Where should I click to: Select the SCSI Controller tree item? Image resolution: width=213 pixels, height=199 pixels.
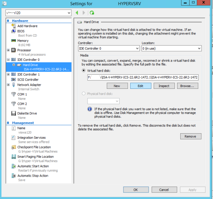28,80
